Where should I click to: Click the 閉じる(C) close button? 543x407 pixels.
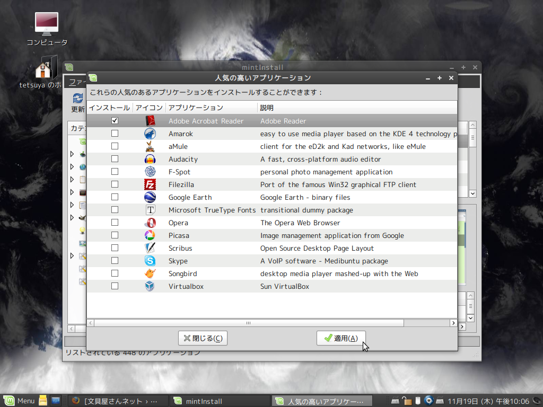tap(203, 338)
